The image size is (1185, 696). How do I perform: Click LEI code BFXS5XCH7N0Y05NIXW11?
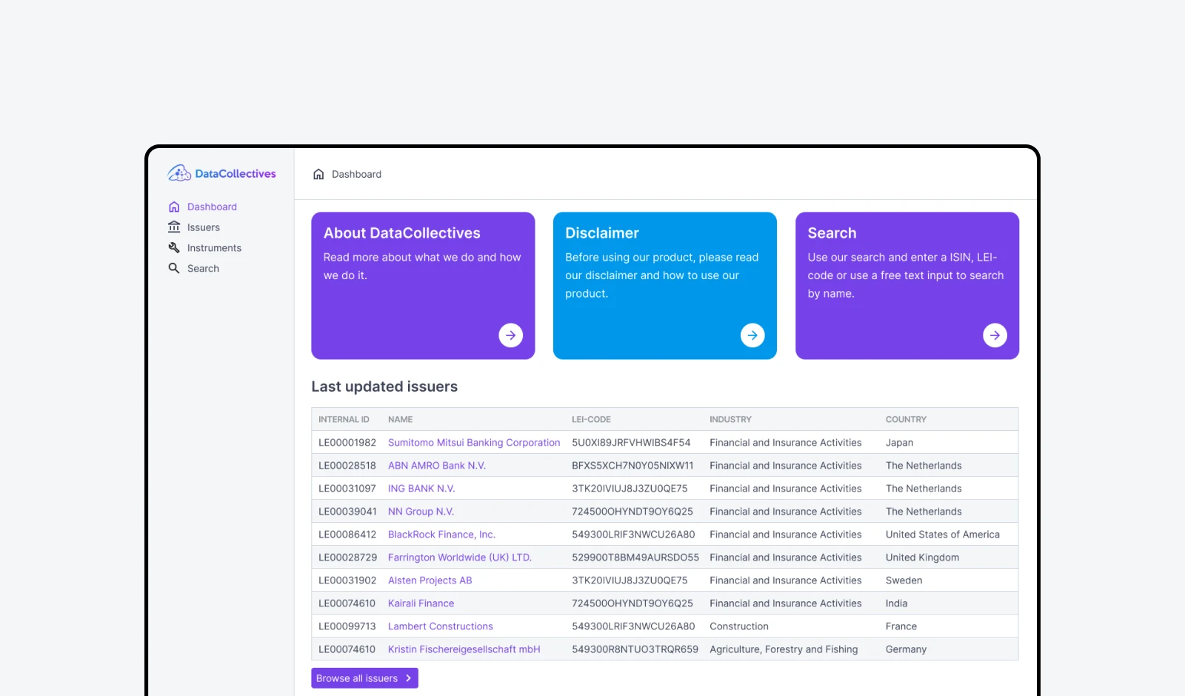(x=632, y=465)
